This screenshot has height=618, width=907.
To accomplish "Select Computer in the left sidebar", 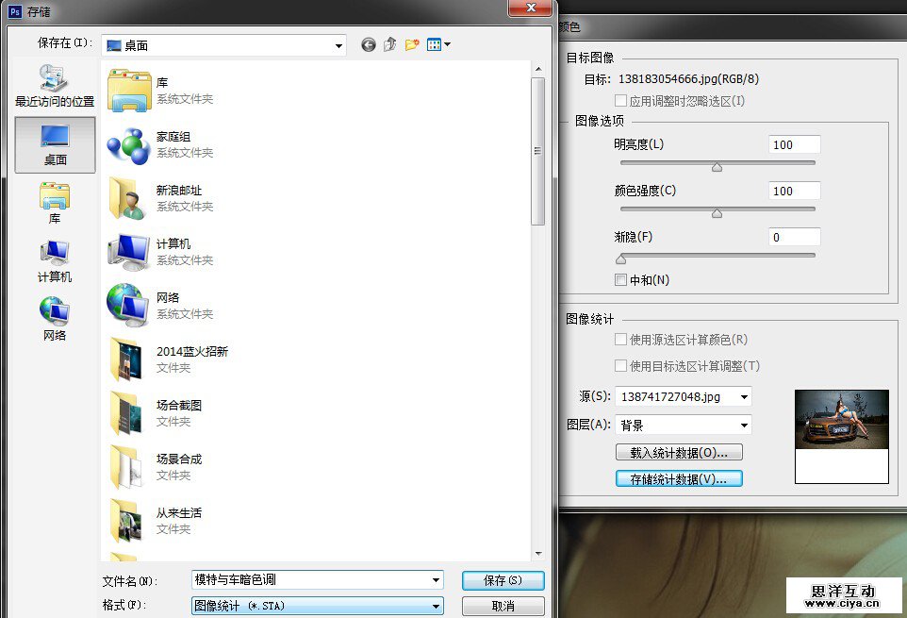I will pyautogui.click(x=55, y=261).
